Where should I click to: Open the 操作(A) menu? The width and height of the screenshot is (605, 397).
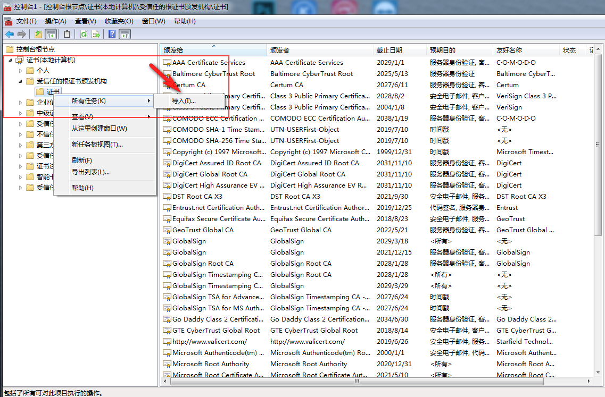click(55, 21)
